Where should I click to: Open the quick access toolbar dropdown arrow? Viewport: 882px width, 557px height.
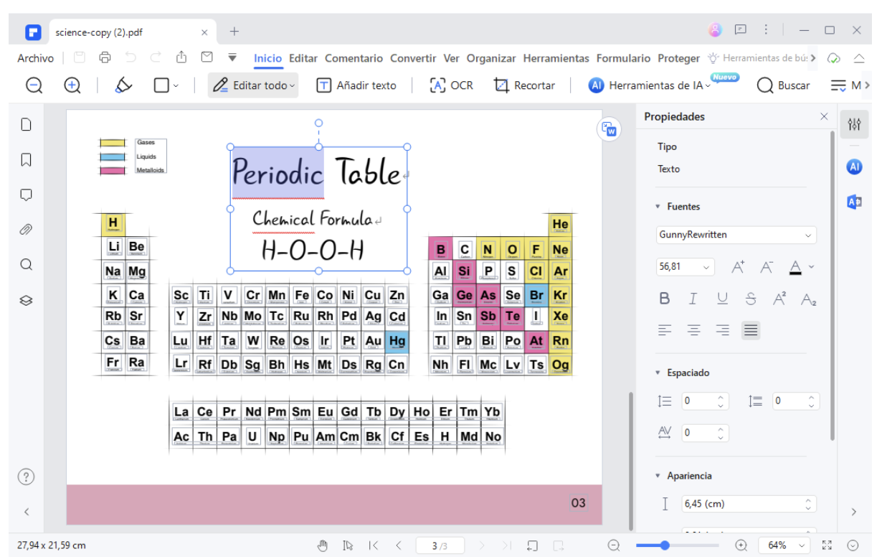coord(232,58)
